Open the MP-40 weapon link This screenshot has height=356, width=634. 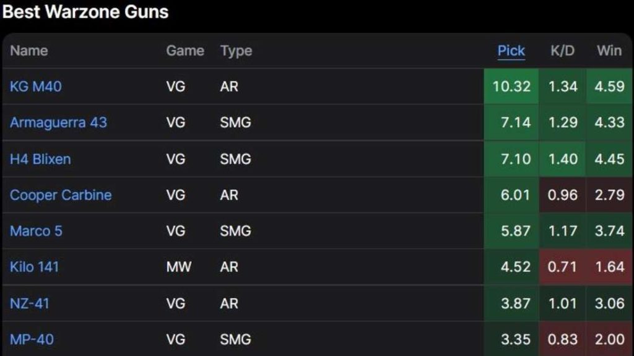click(32, 339)
